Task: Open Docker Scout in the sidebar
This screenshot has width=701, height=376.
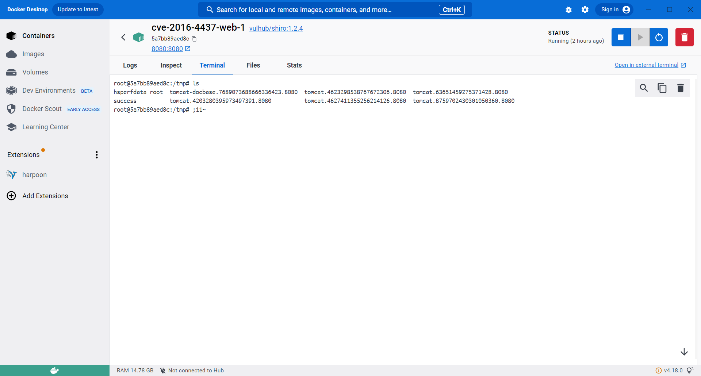Action: click(x=42, y=108)
